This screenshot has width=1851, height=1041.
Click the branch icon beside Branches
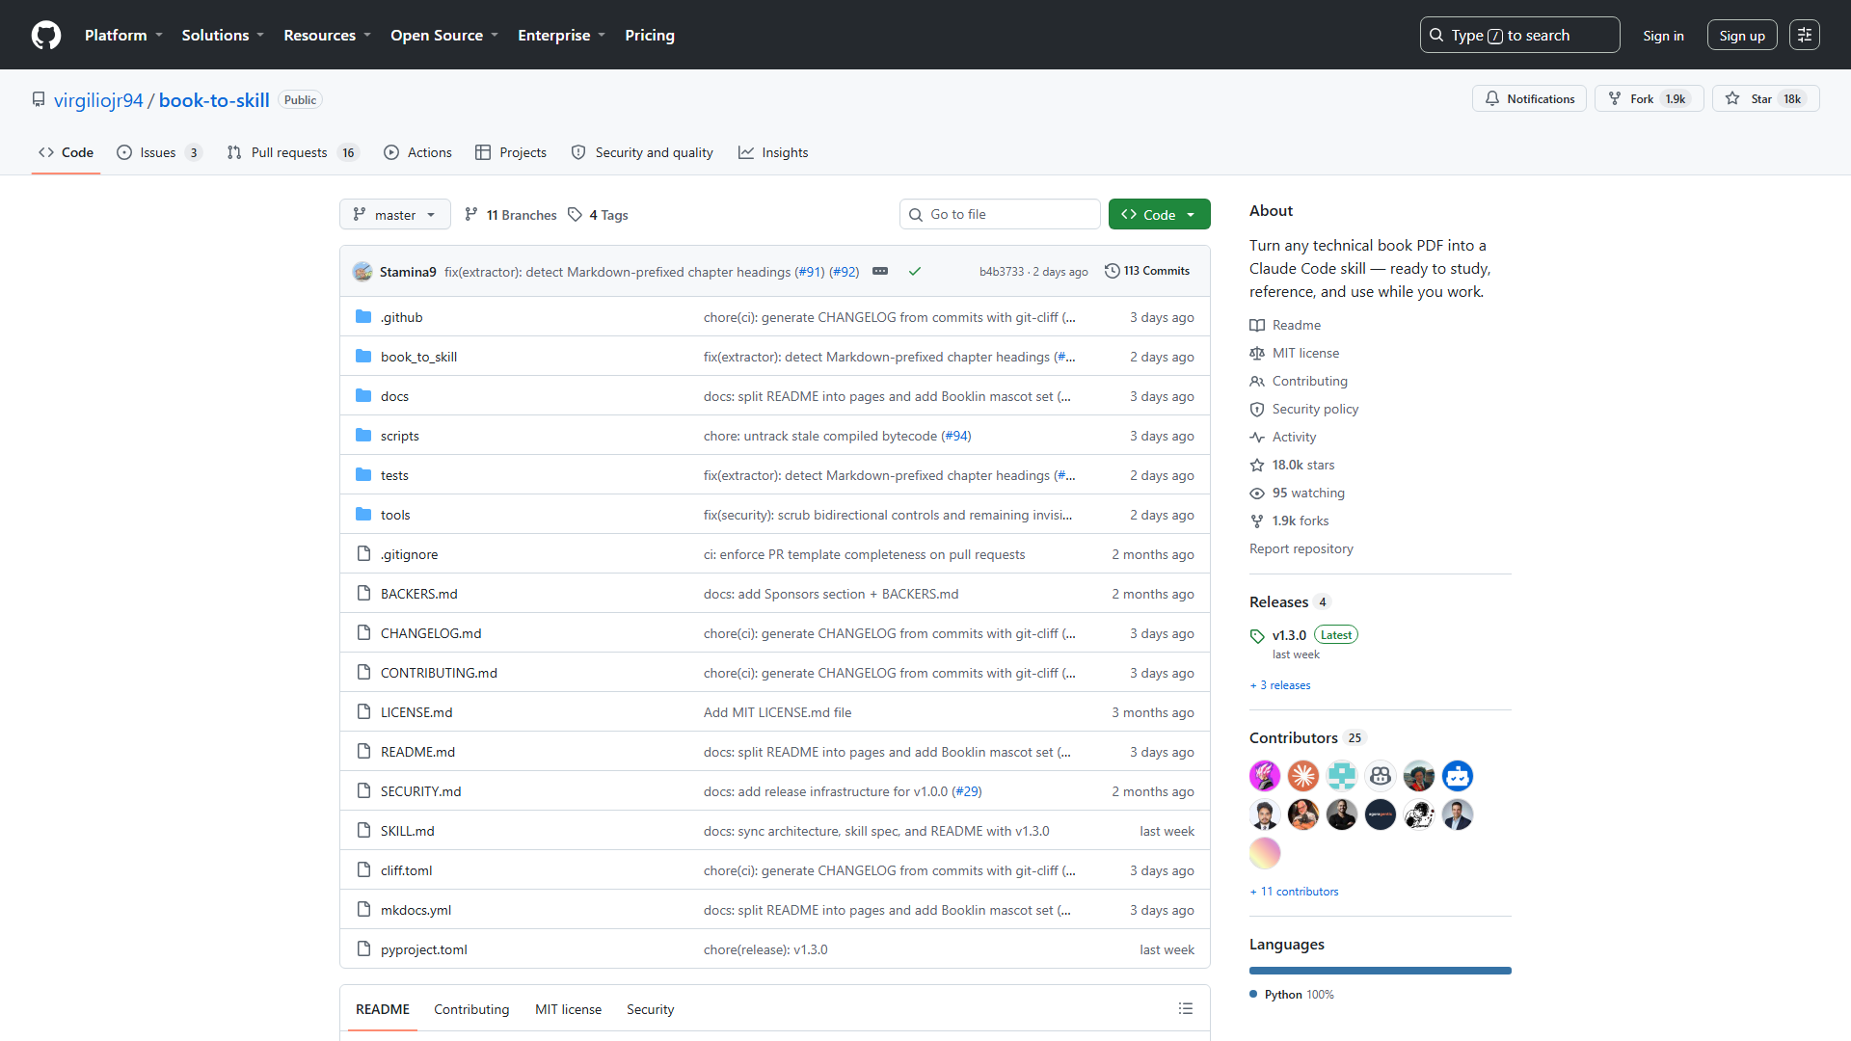click(x=471, y=215)
